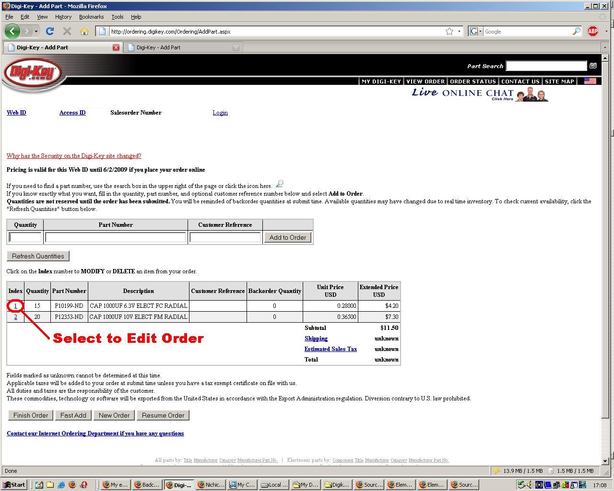Open the Help menu
Image resolution: width=614 pixels, height=491 pixels.
pos(136,17)
